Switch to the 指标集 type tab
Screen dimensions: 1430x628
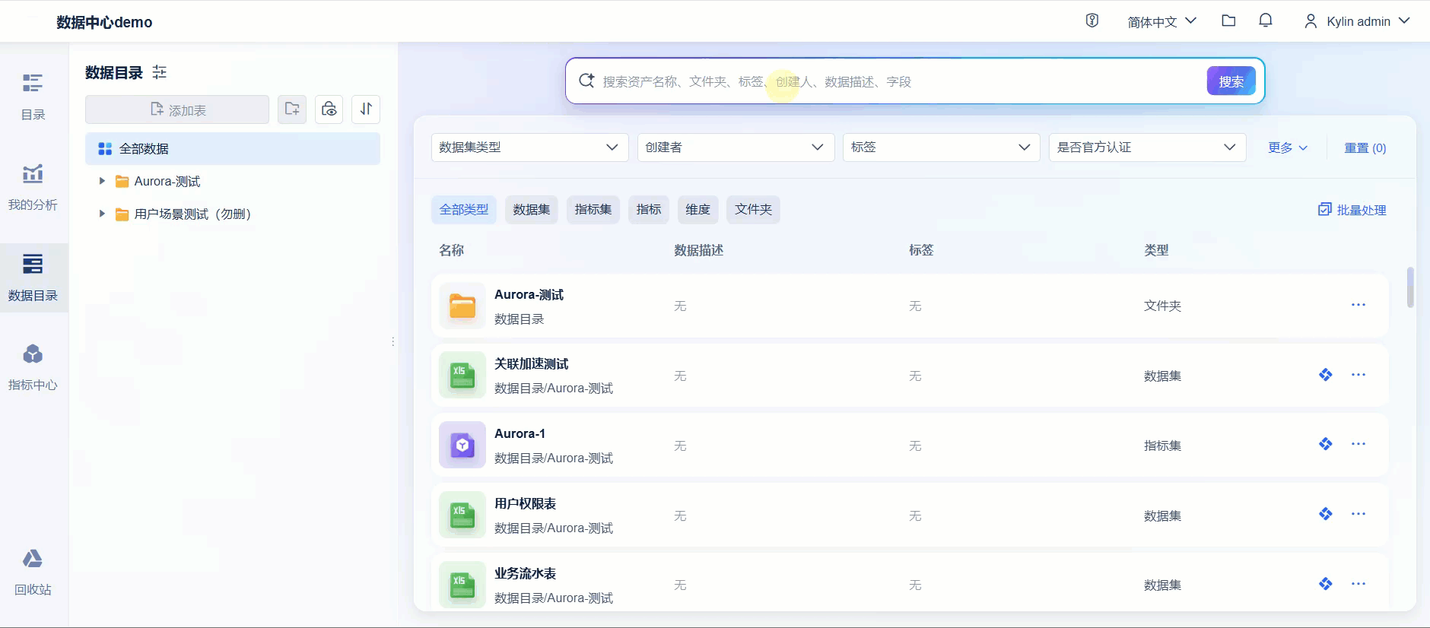coord(593,209)
